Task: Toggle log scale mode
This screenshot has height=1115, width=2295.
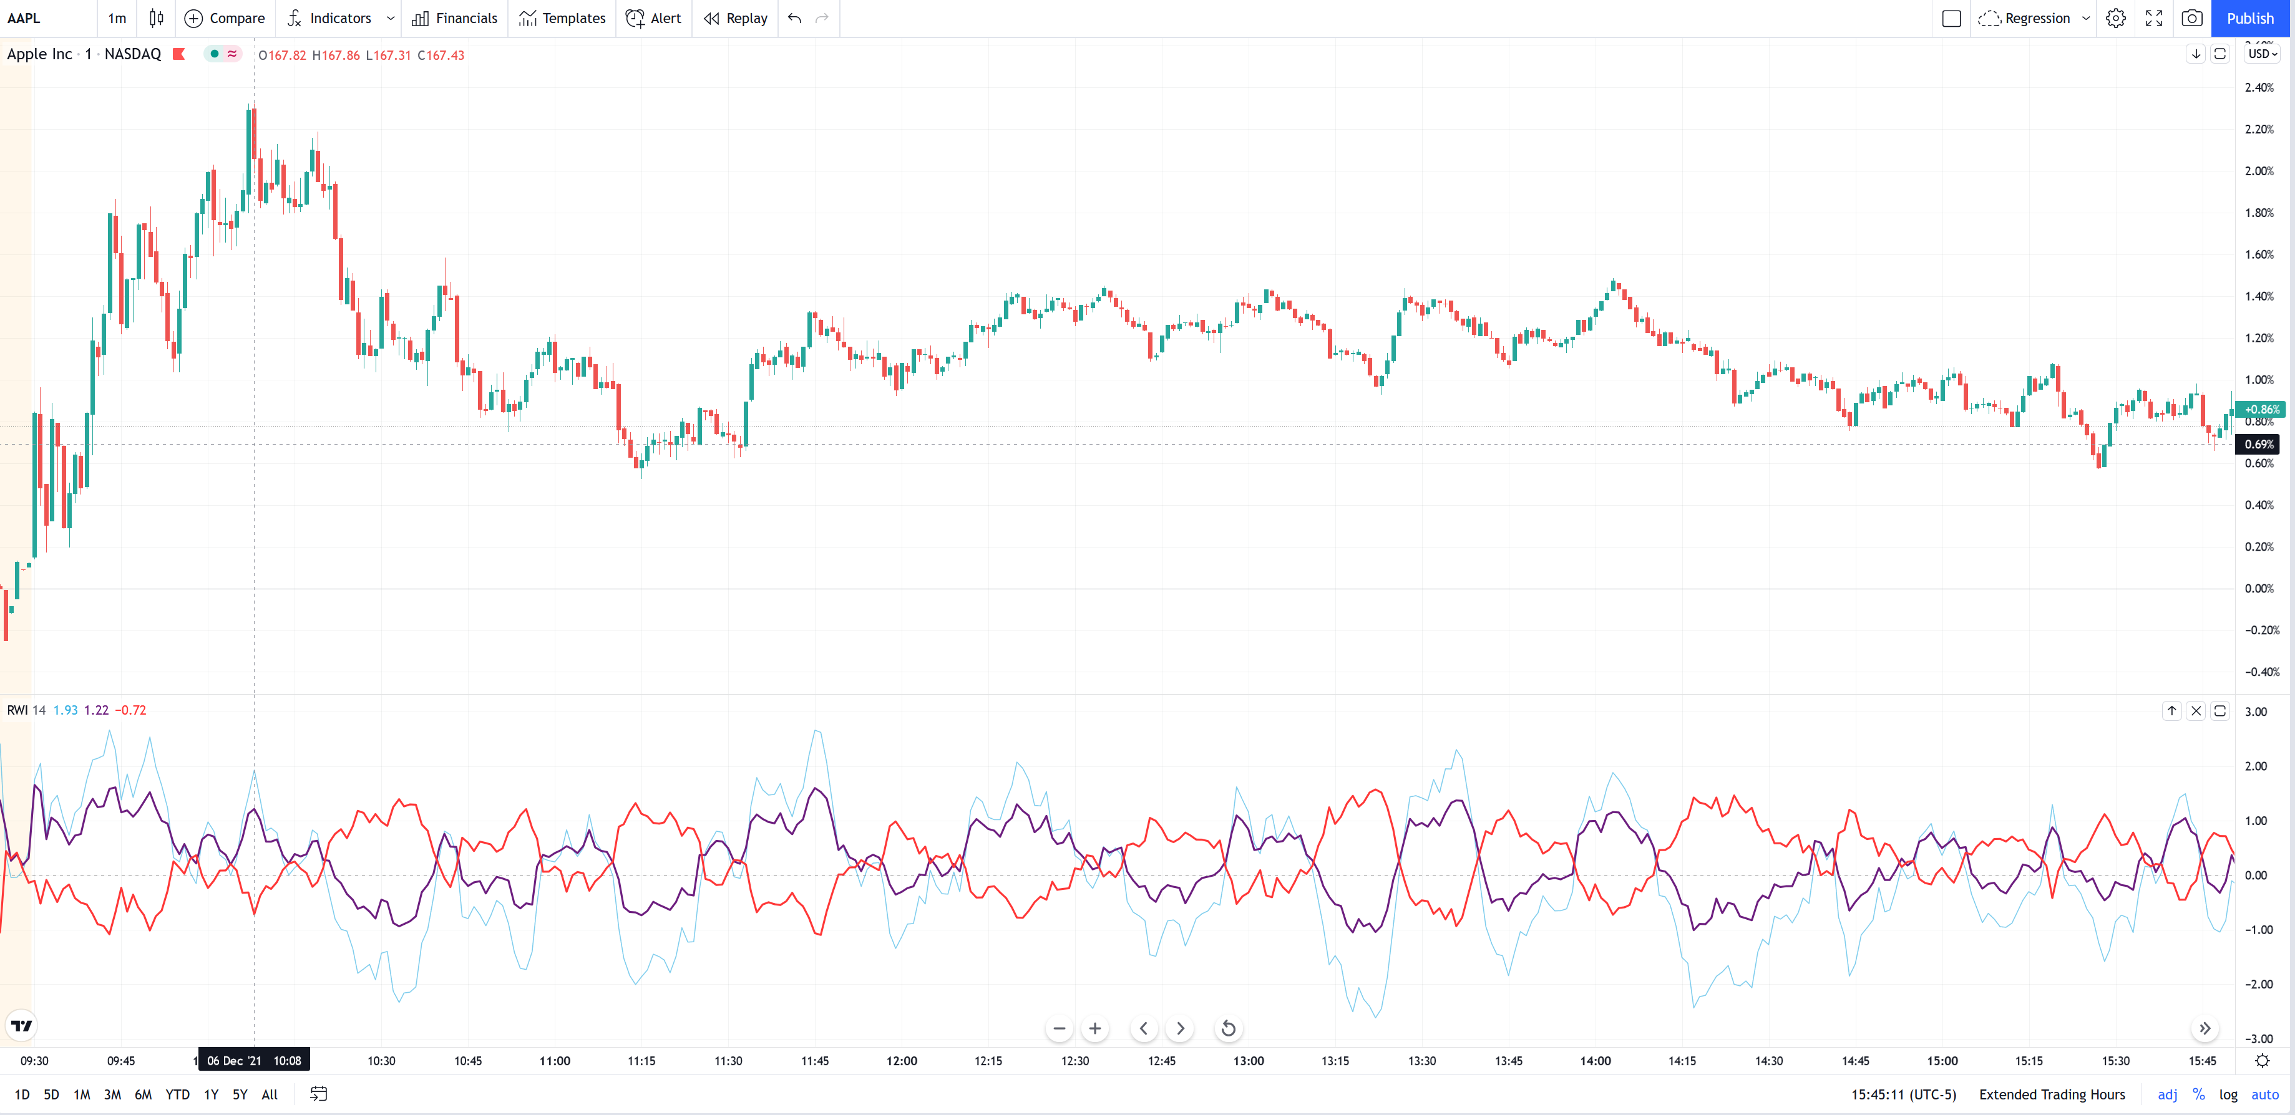Action: tap(2228, 1094)
